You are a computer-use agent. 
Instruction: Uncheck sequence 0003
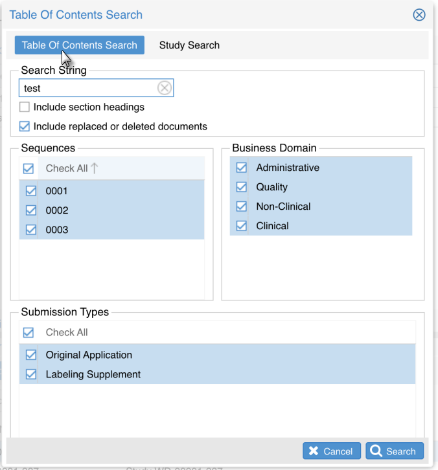[x=30, y=230]
